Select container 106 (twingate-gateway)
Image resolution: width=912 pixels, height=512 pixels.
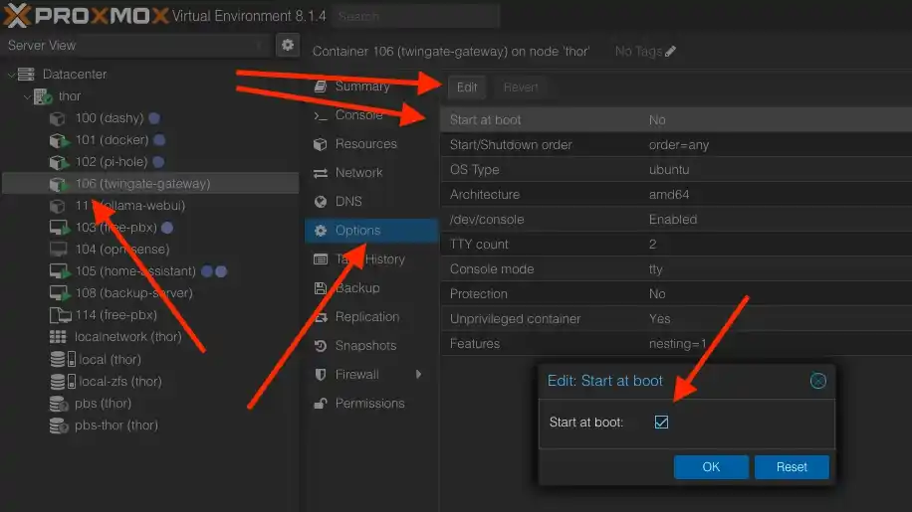coord(150,184)
